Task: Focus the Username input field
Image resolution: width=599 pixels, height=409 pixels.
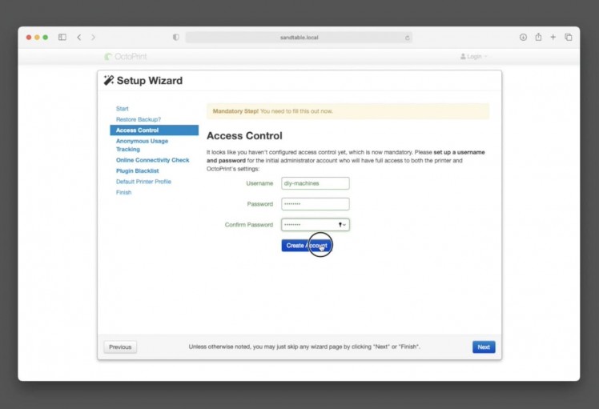Action: (316, 183)
